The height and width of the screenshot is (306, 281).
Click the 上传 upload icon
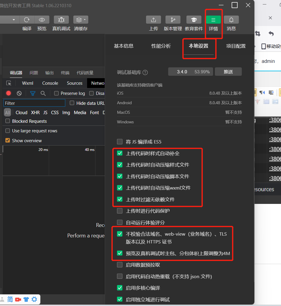tap(154, 20)
